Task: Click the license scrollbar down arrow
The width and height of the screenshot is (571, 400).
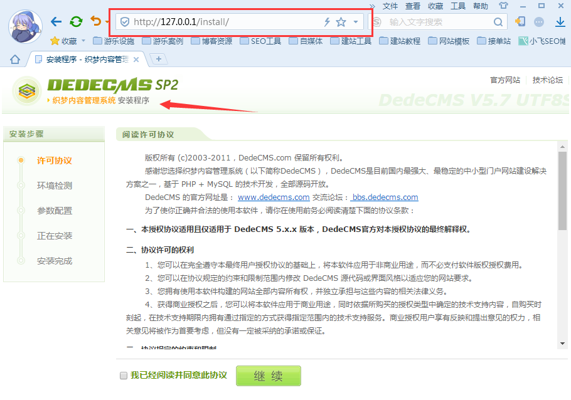Action: point(562,343)
